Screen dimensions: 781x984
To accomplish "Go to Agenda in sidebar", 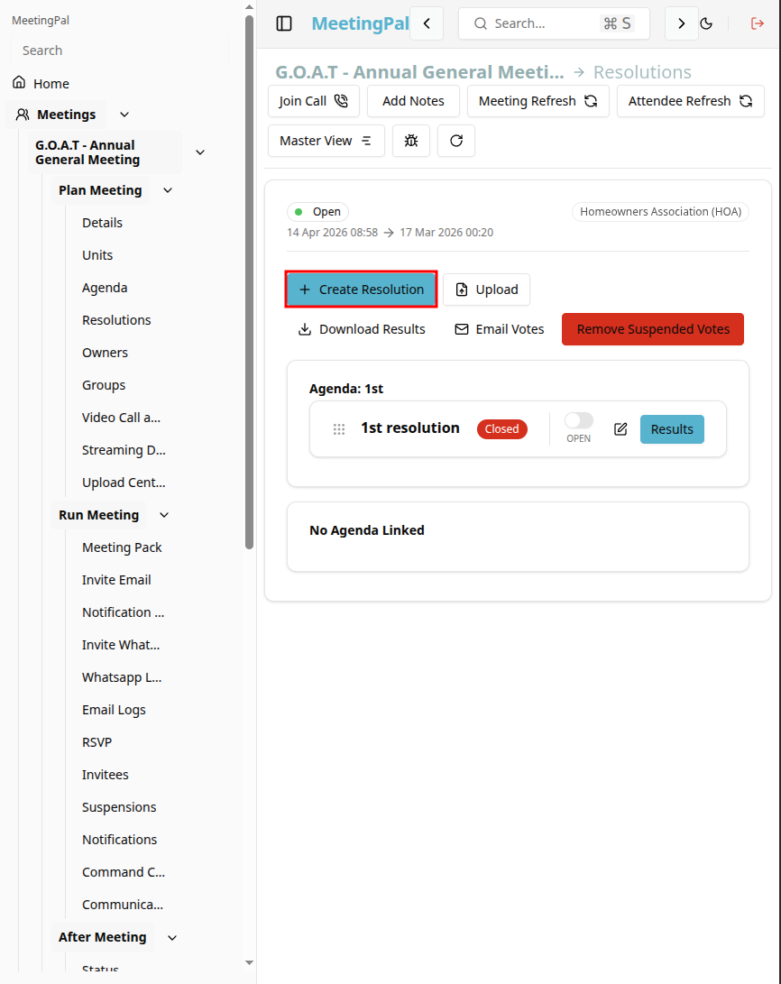I will click(x=105, y=288).
